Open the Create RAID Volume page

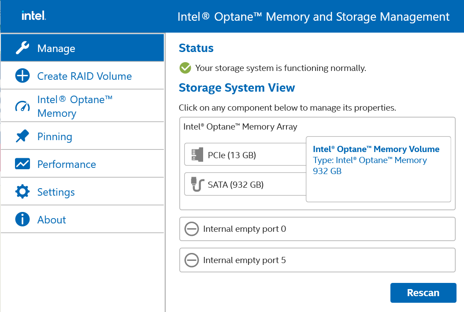coord(84,76)
